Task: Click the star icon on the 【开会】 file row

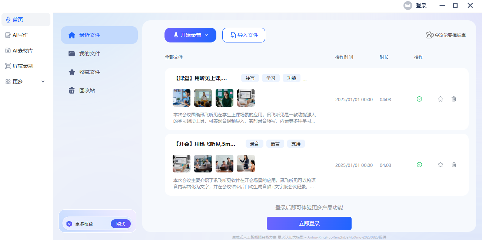Action: tap(441, 165)
